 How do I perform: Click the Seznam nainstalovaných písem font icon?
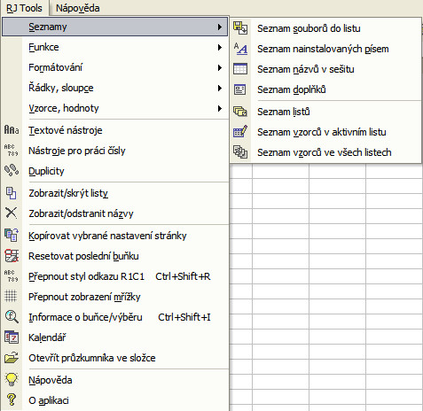point(240,49)
